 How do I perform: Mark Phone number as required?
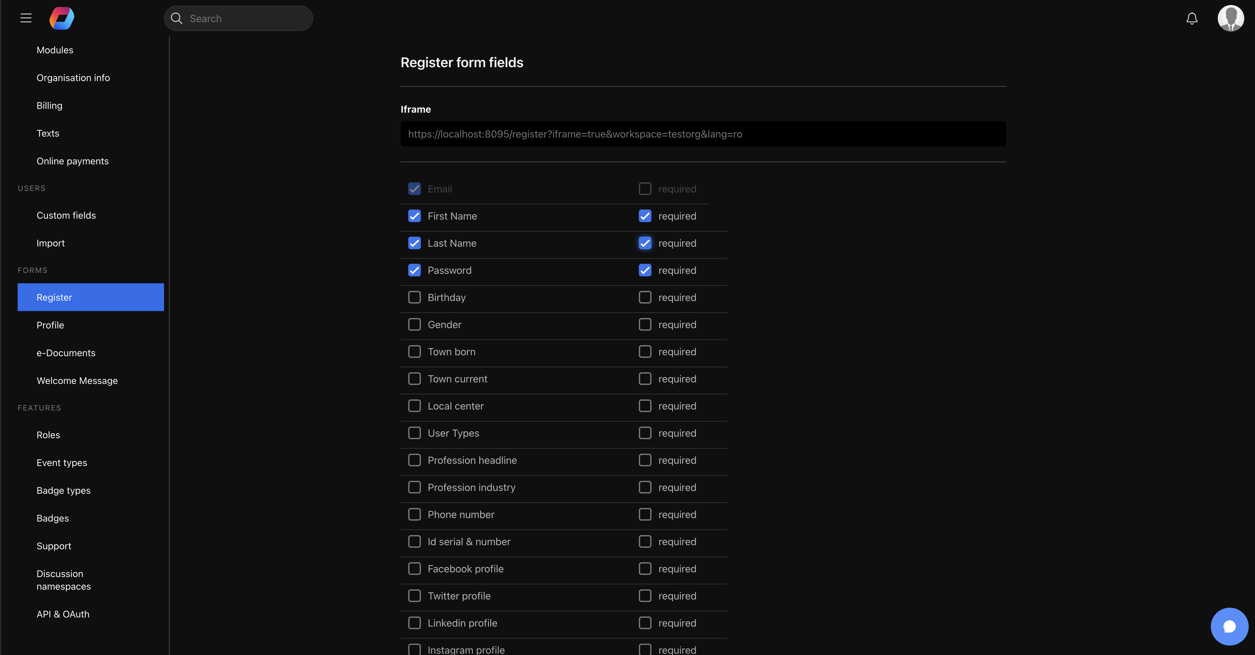point(645,515)
